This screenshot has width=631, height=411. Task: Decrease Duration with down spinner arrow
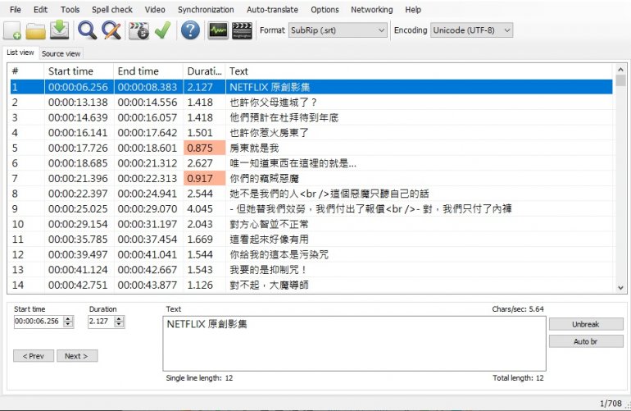pos(119,324)
